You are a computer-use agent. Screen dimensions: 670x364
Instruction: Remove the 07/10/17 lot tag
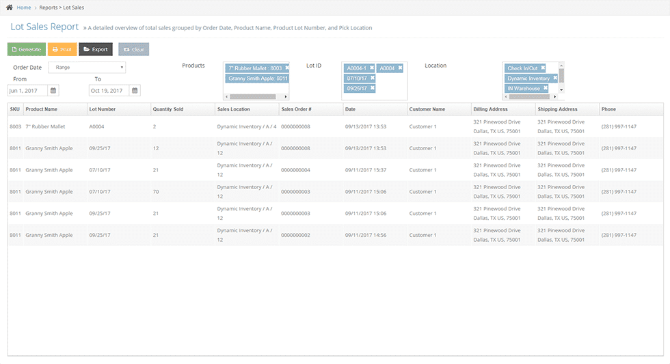pyautogui.click(x=372, y=79)
